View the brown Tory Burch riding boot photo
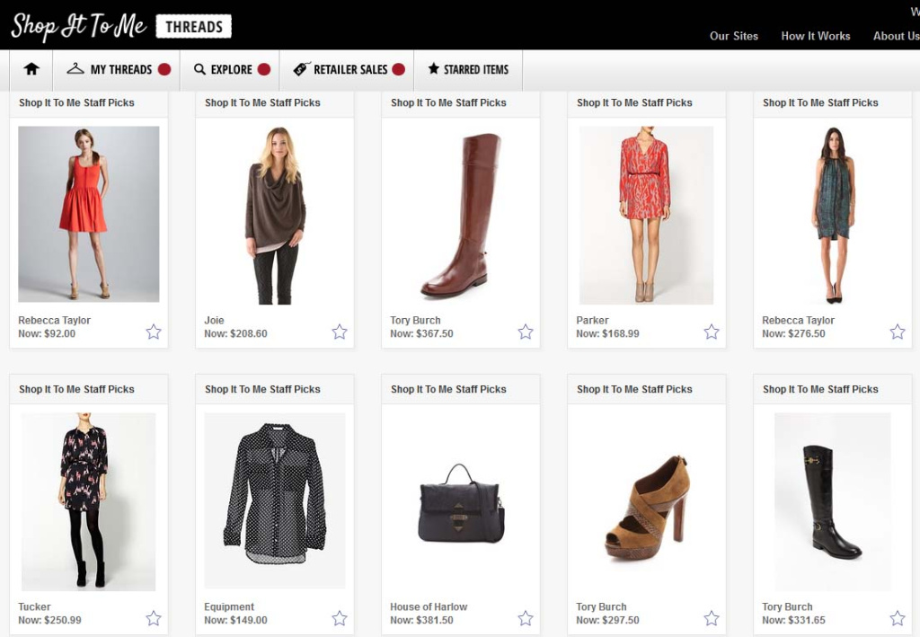 pyautogui.click(x=461, y=216)
